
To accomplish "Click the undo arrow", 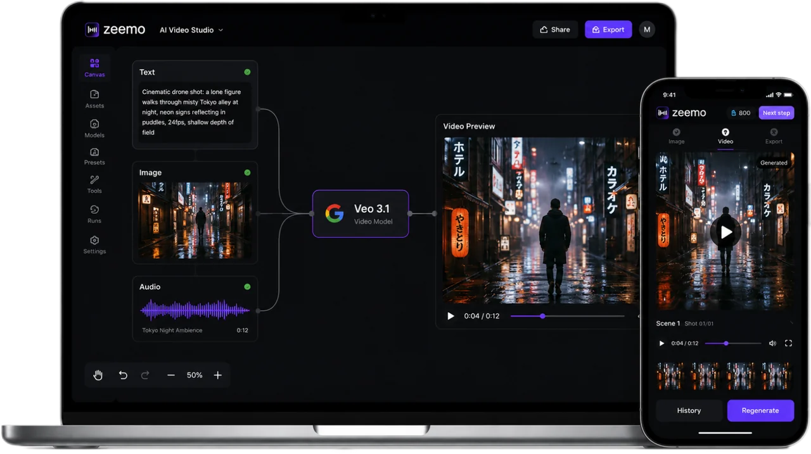I will (x=123, y=375).
